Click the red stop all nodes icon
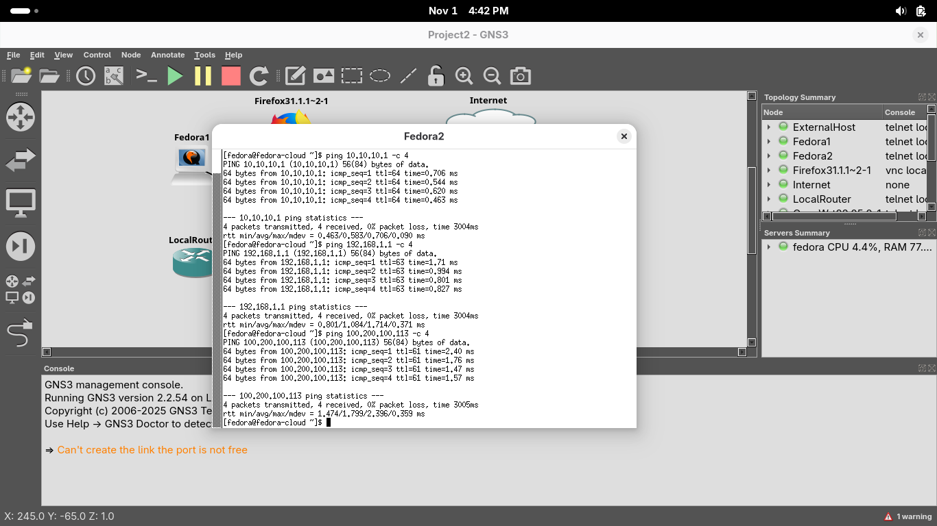 tap(231, 76)
